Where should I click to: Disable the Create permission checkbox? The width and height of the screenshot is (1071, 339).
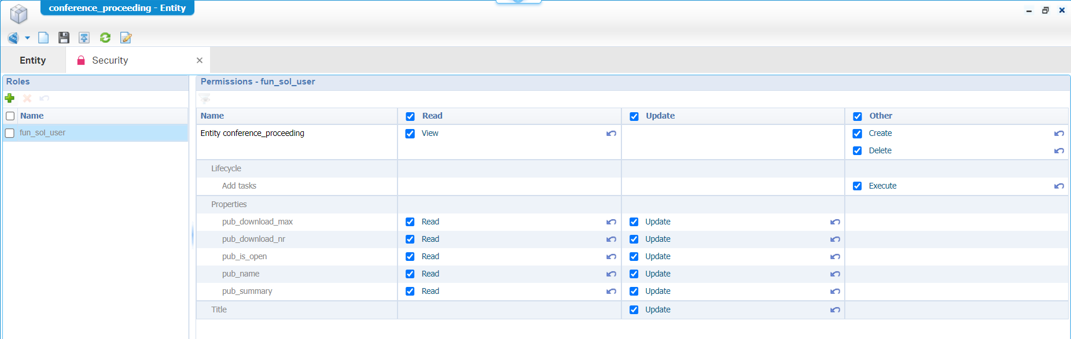(x=857, y=134)
